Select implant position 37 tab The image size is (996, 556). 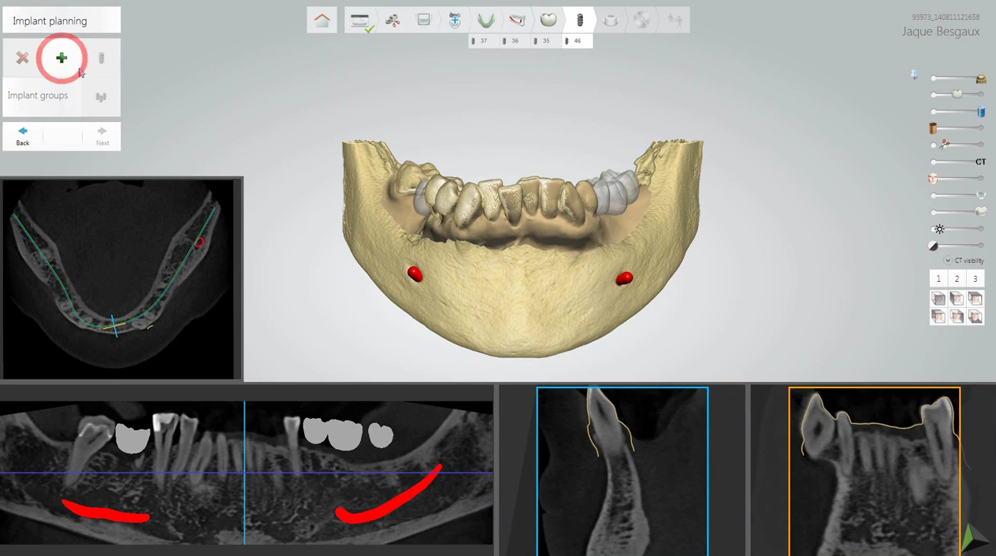[481, 41]
